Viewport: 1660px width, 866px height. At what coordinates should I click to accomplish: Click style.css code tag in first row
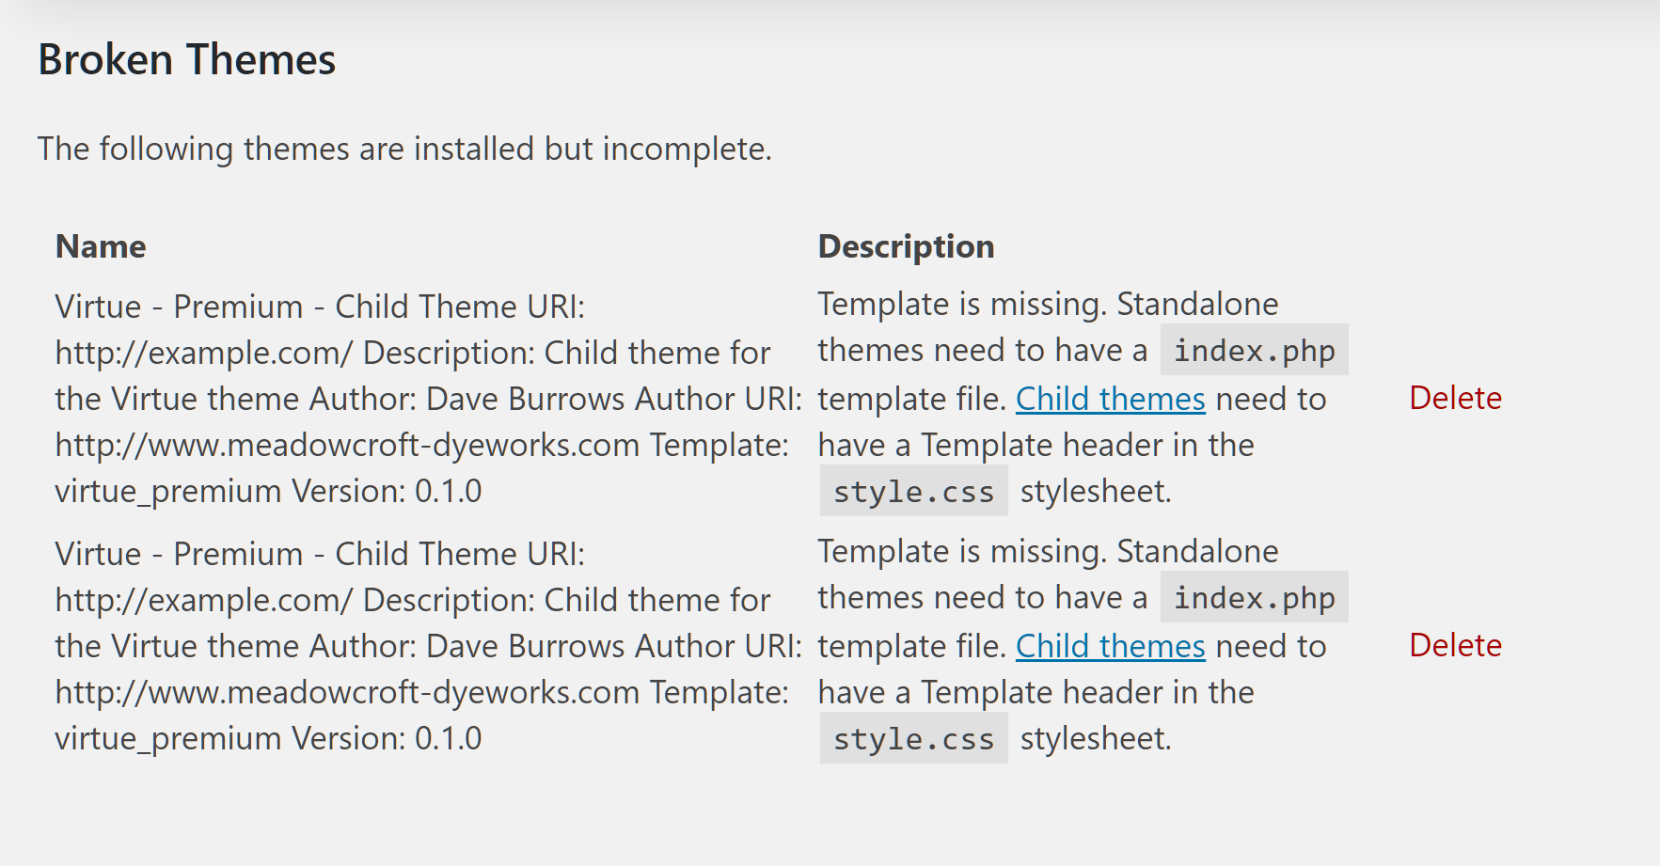pos(913,492)
